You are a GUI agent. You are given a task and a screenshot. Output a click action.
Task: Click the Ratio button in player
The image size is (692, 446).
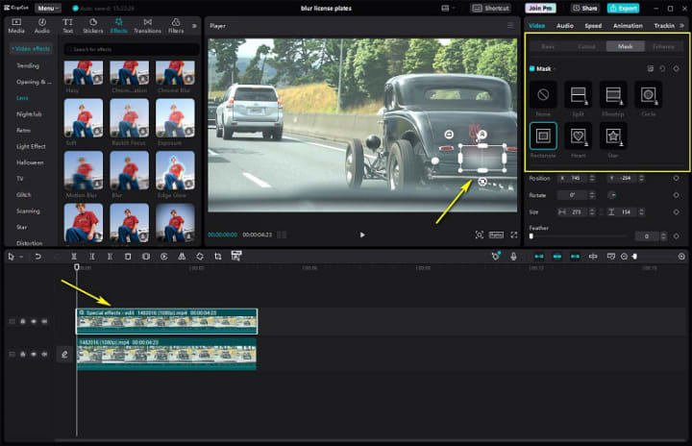pos(496,235)
